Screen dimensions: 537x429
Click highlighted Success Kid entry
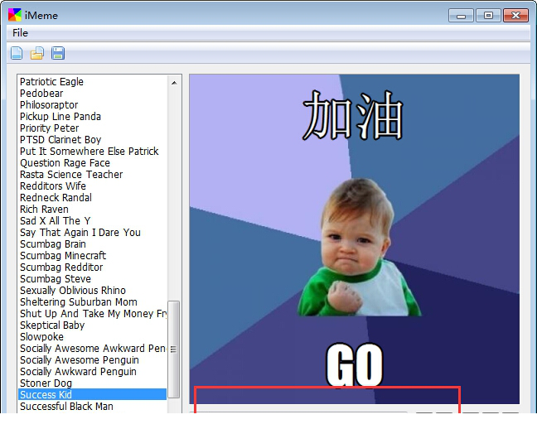(93, 395)
